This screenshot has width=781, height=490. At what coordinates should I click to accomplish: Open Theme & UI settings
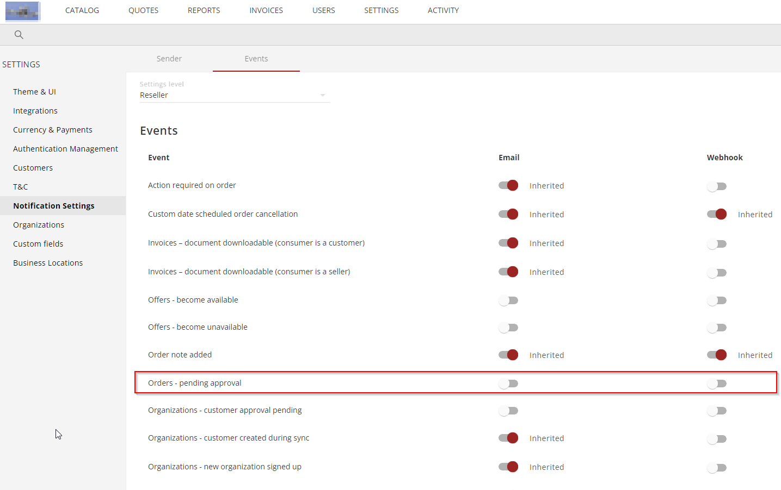coord(34,91)
